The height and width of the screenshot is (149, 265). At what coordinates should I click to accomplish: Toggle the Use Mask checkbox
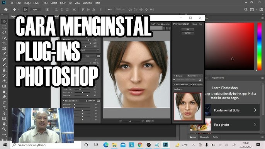tap(87, 101)
